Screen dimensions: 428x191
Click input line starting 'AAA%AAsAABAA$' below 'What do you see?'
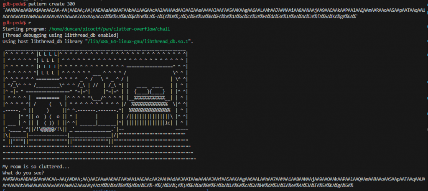(x=214, y=179)
